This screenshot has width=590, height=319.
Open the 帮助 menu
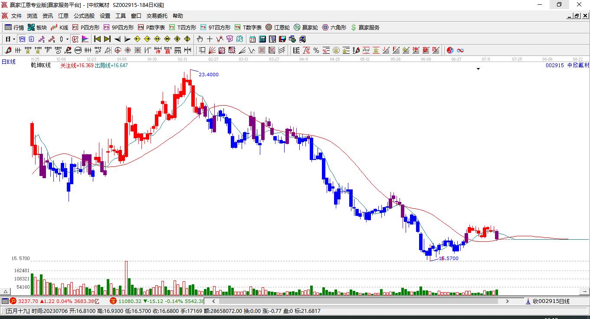point(178,16)
